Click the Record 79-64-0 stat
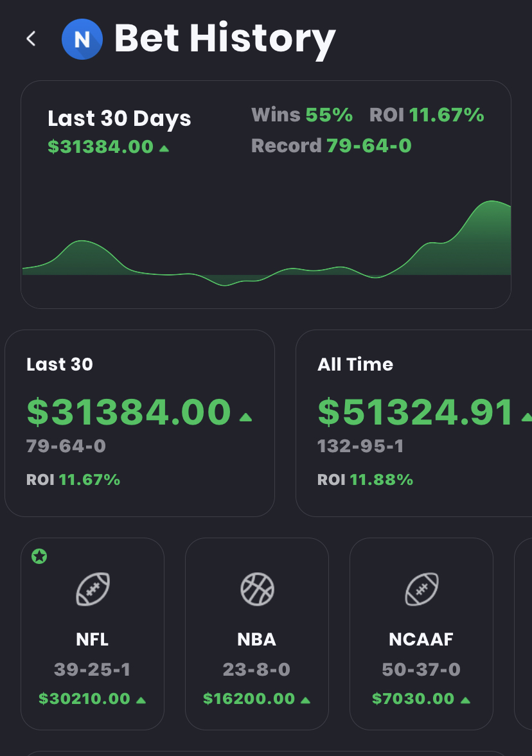Viewport: 532px width, 756px height. (x=331, y=146)
